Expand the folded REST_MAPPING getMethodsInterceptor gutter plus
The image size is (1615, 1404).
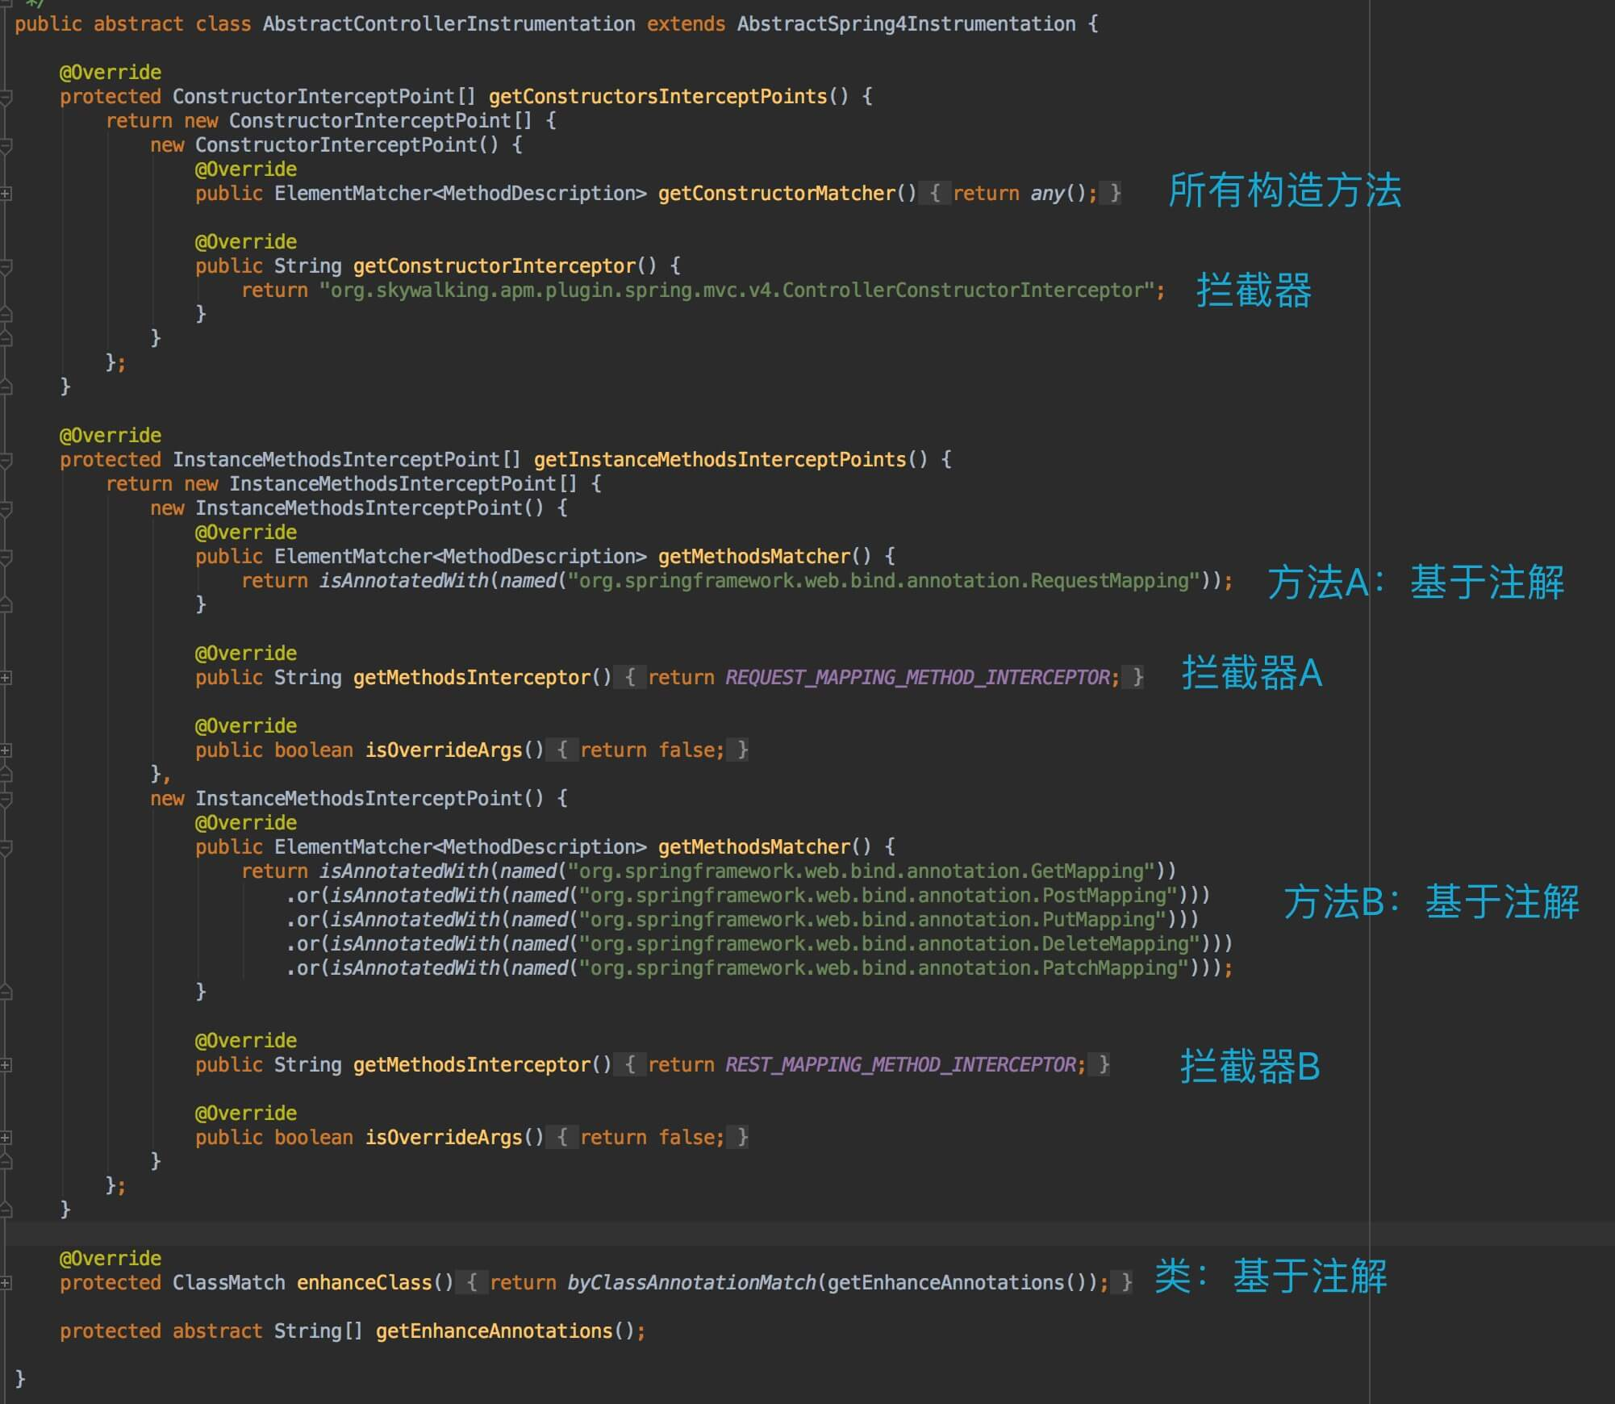6,1065
